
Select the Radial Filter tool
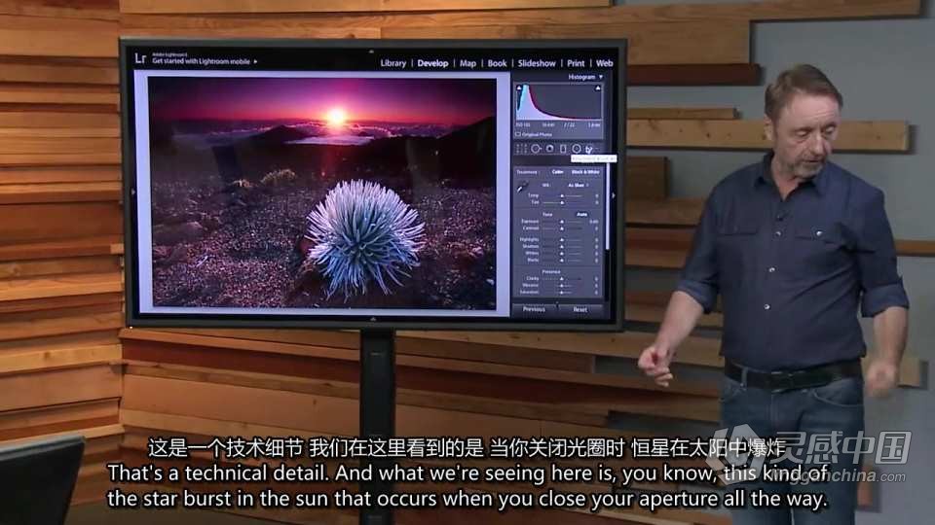click(576, 149)
